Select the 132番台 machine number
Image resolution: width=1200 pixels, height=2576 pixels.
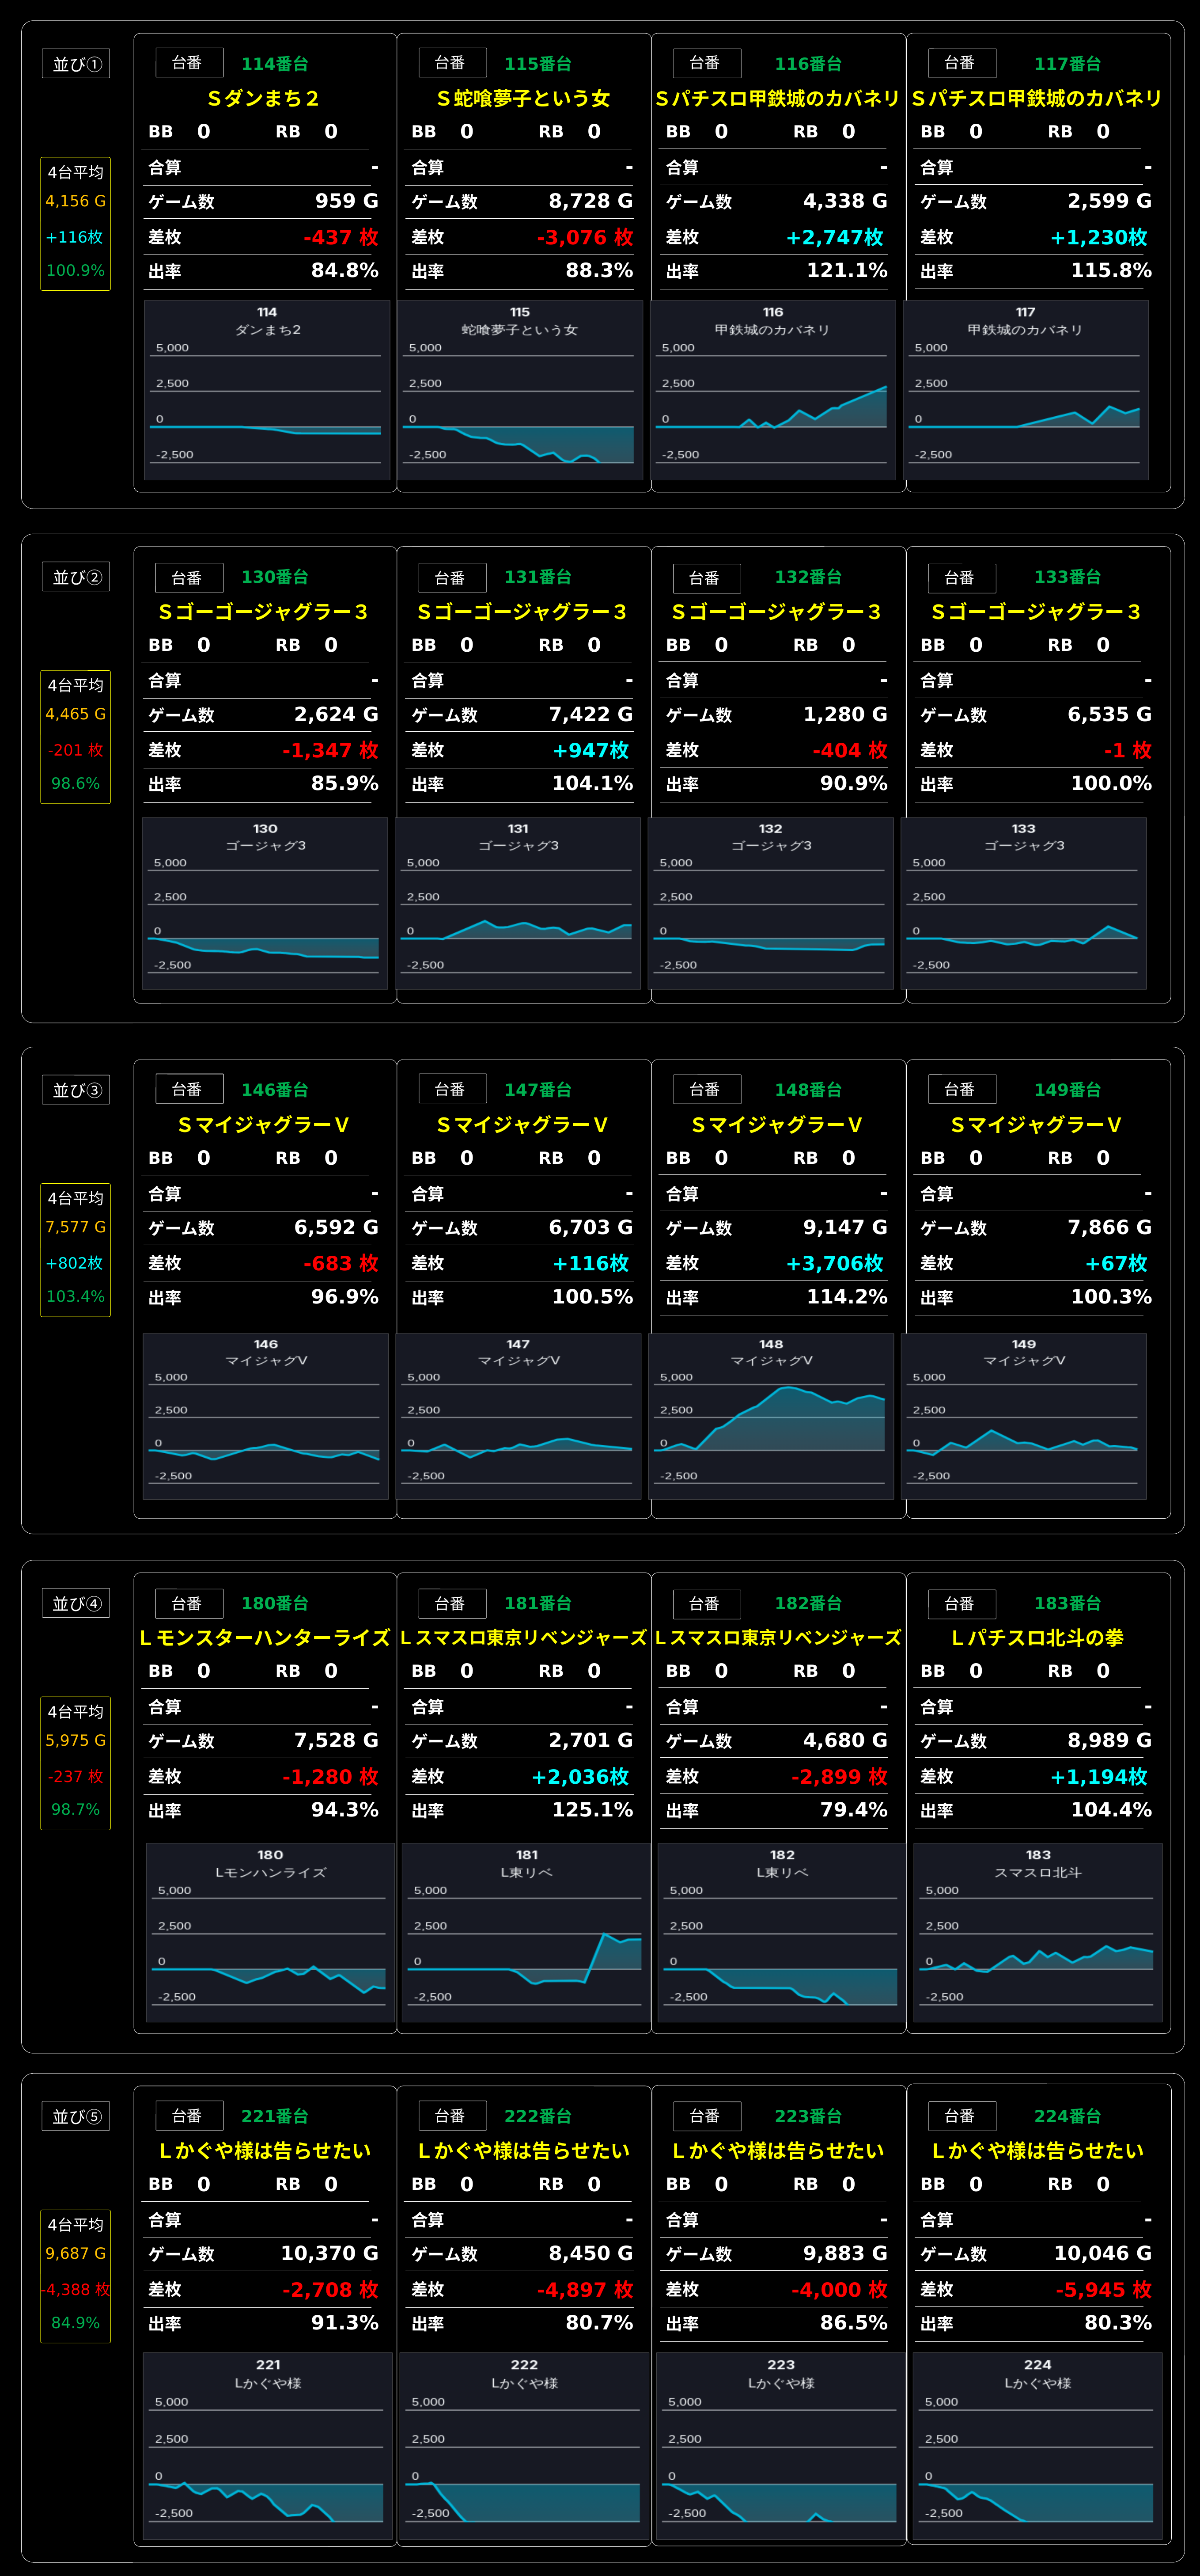[808, 577]
